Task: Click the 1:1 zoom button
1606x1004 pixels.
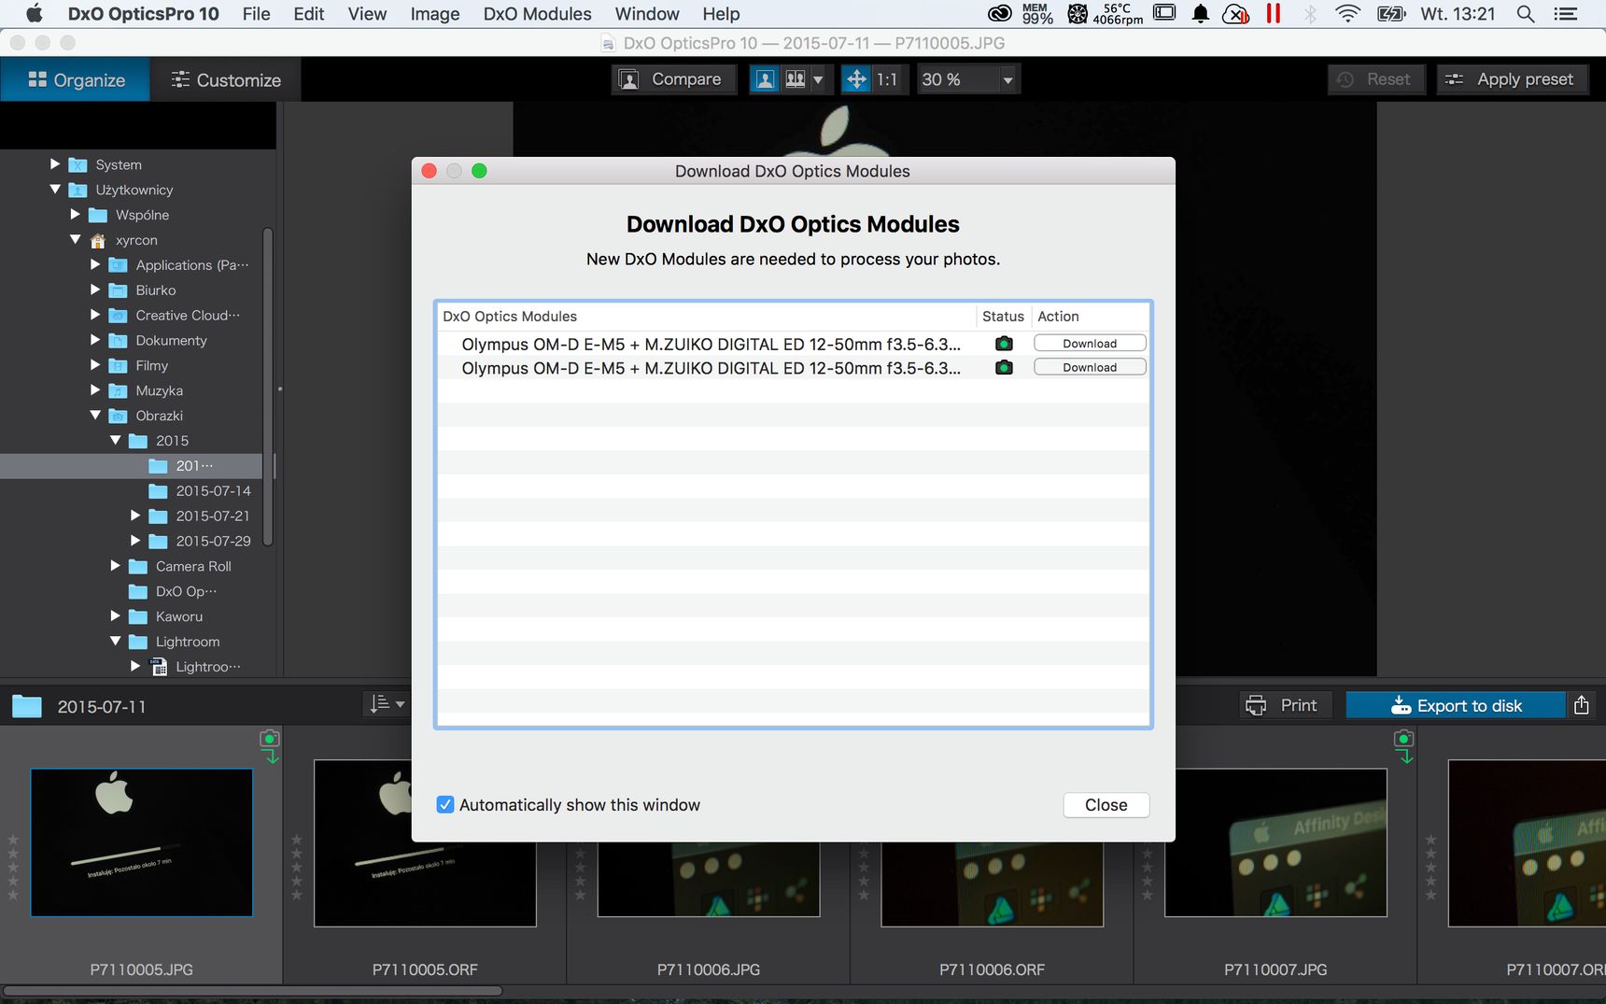Action: point(887,79)
